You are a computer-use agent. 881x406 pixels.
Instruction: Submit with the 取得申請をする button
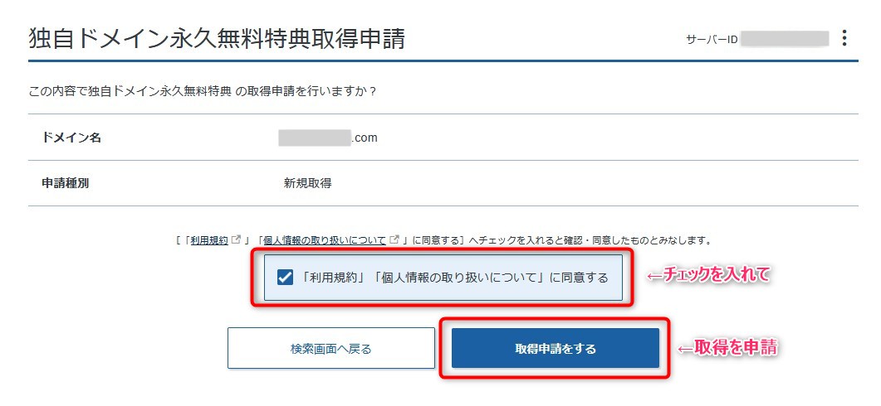[556, 348]
